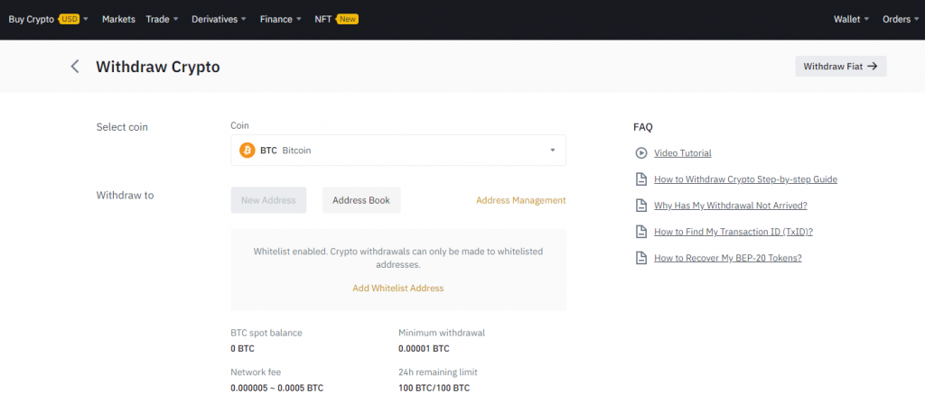
Task: Open the Orders dropdown menu
Action: (x=901, y=20)
